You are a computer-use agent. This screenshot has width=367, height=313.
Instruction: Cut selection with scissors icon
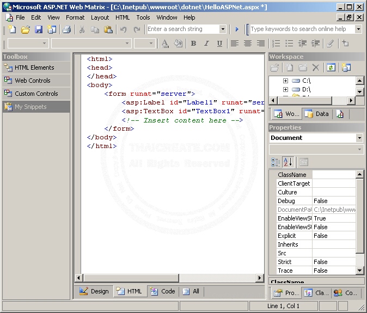pyautogui.click(x=82, y=29)
